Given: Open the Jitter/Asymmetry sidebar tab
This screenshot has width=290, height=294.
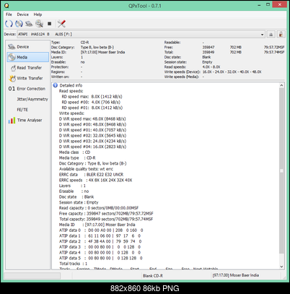Looking at the screenshot, I should point(28,99).
